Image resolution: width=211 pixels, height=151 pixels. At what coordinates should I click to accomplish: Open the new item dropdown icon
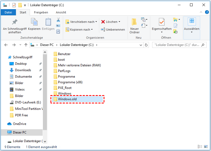click(x=144, y=20)
